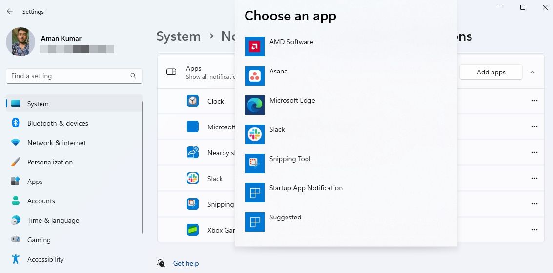Click the Aman Kumar account name
Image resolution: width=553 pixels, height=273 pixels.
61,39
